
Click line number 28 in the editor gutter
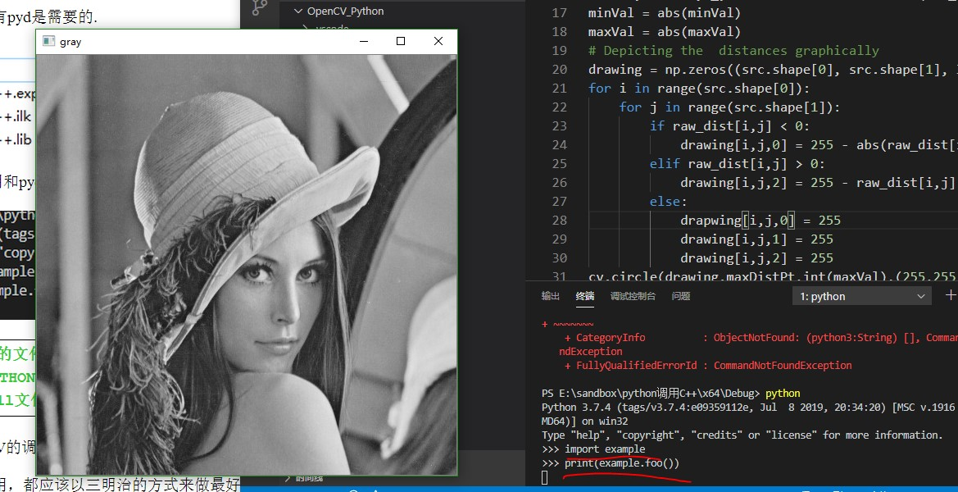(x=559, y=220)
